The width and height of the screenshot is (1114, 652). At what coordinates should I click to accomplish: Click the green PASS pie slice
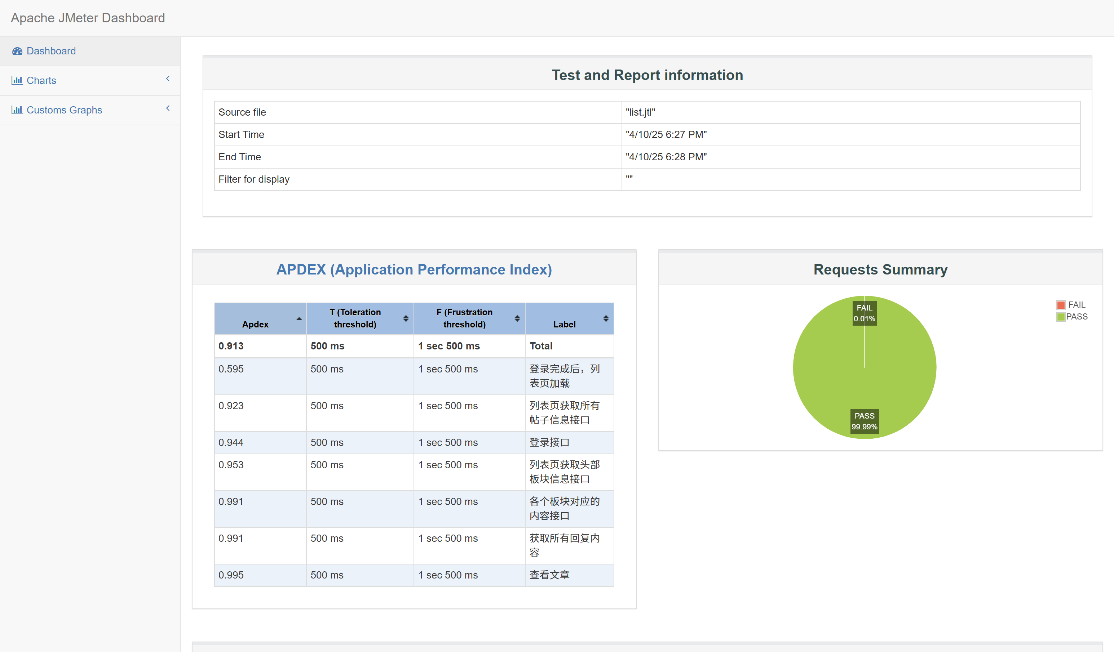902,367
